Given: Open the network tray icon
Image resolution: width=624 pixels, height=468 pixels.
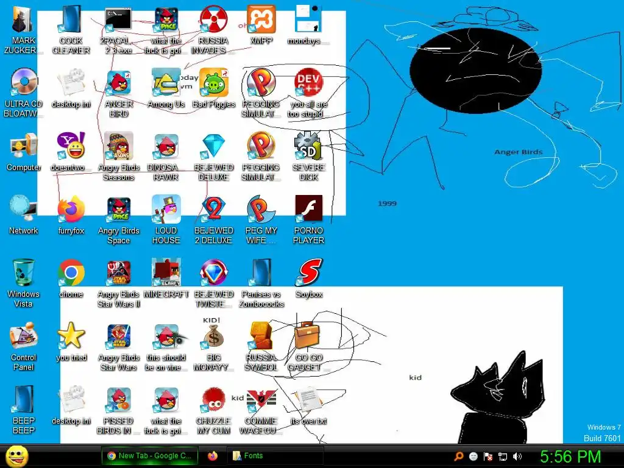Looking at the screenshot, I should click(x=503, y=456).
